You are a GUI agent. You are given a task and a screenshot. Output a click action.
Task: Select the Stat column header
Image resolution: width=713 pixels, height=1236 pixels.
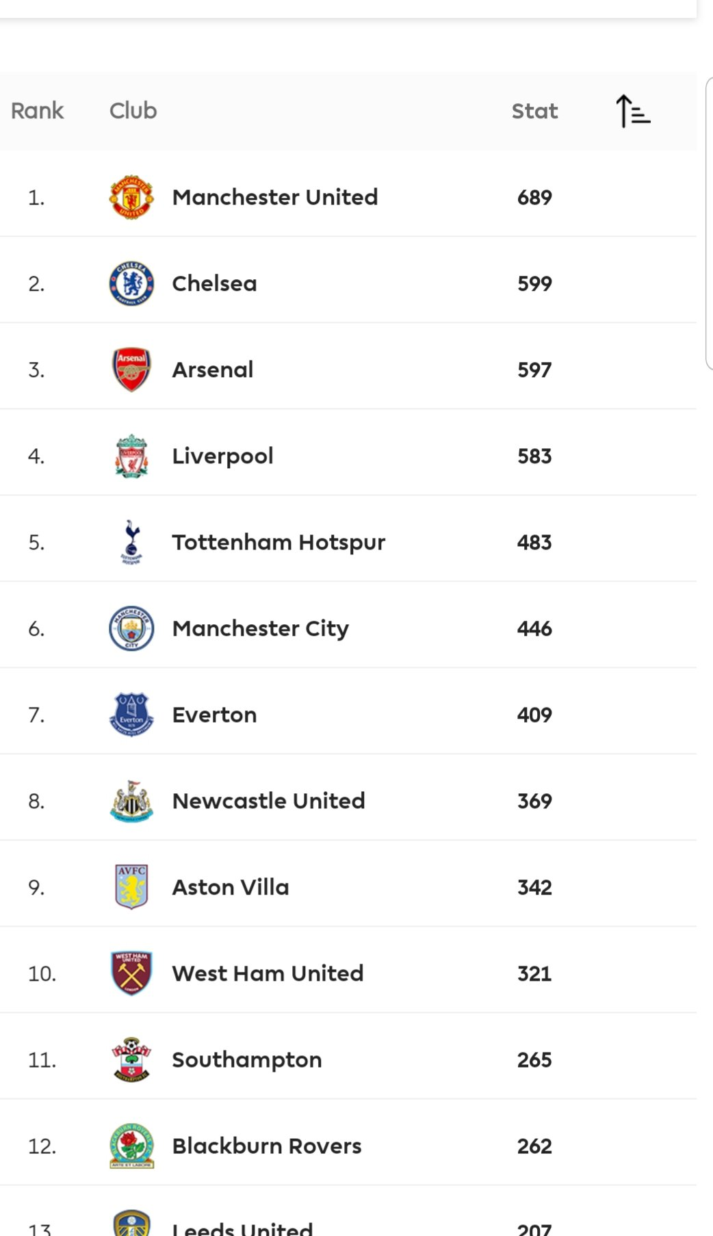coord(534,111)
